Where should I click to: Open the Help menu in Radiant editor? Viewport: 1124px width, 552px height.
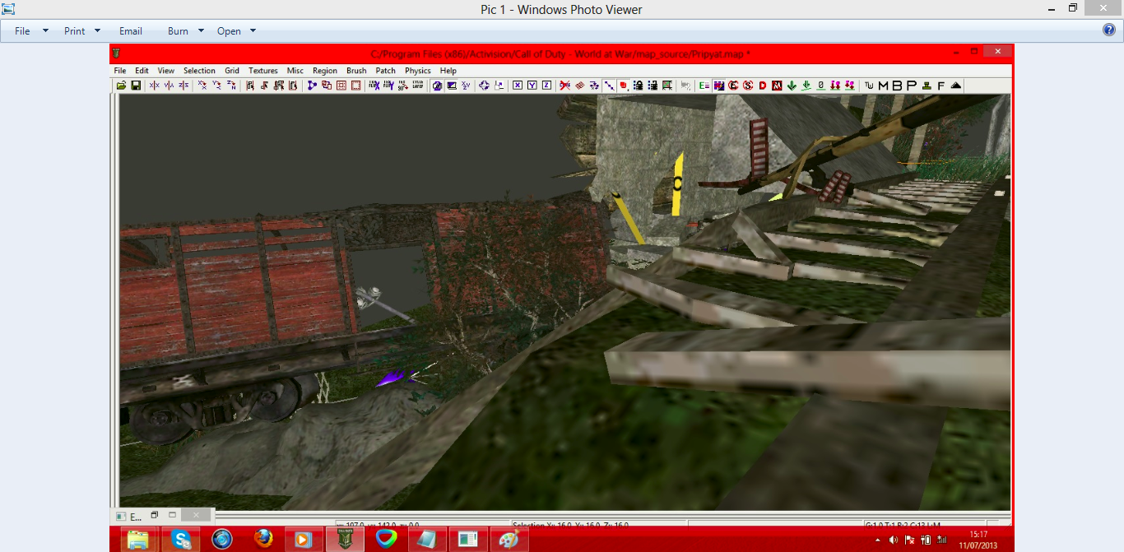(x=448, y=71)
